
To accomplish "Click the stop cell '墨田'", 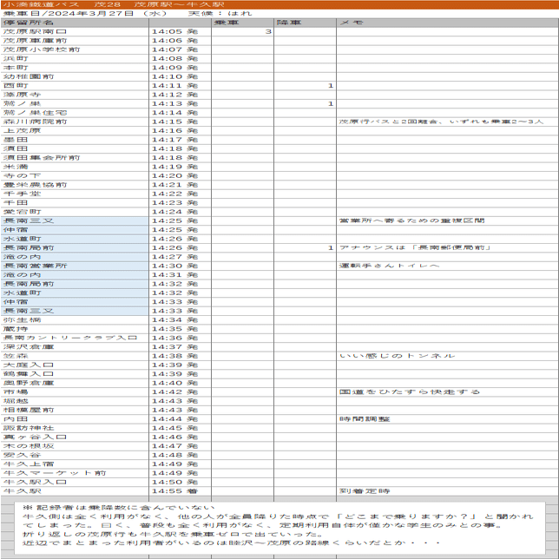I will click(16, 140).
